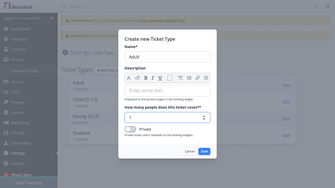The image size is (335, 188).
Task: Open the hamburger menu at top right
Action: pyautogui.click(x=327, y=6)
